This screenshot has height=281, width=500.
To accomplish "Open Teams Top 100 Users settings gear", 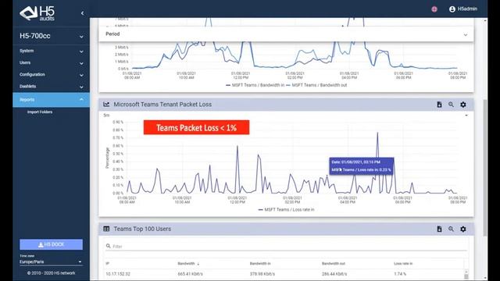I will pyautogui.click(x=463, y=229).
